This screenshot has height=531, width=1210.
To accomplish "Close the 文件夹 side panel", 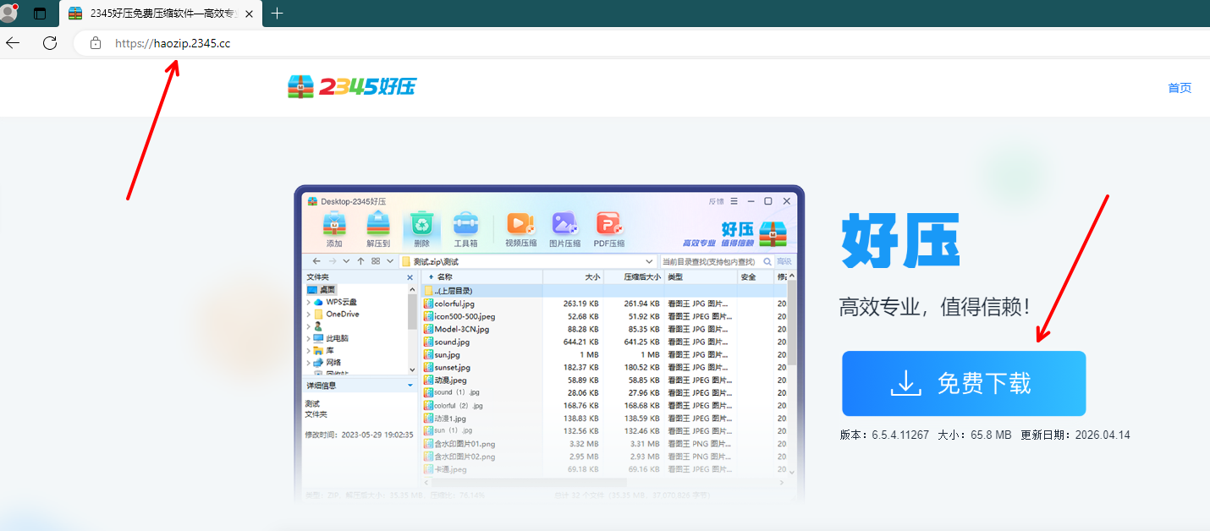I will pos(410,277).
